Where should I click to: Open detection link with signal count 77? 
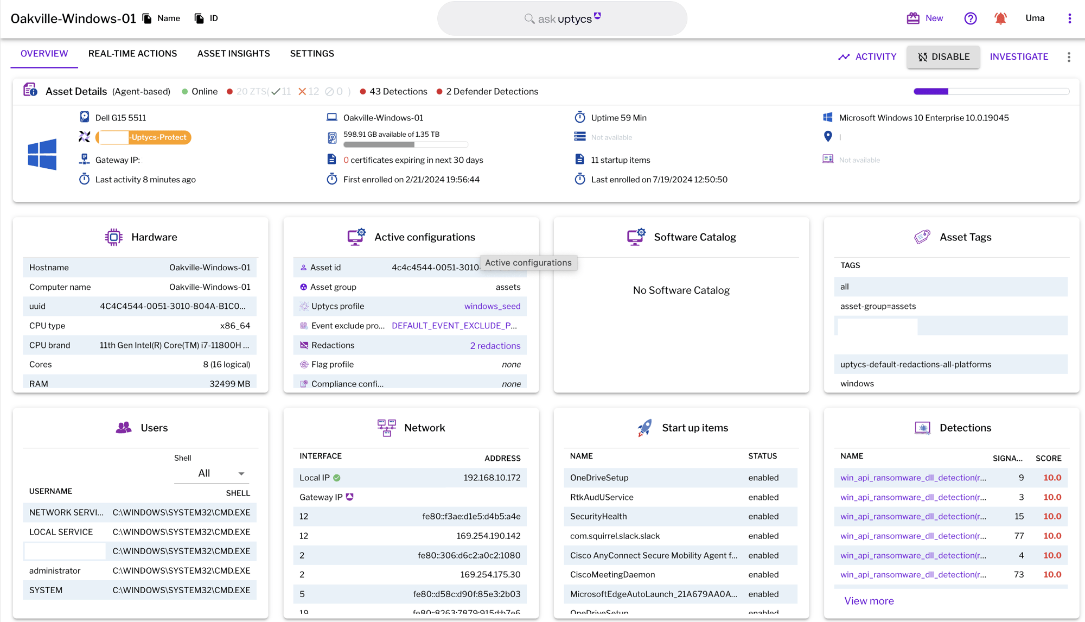(x=913, y=536)
